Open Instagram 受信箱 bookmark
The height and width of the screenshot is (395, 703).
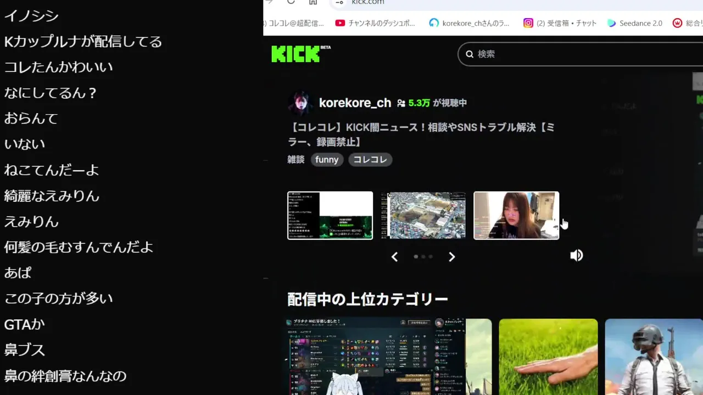click(x=560, y=23)
